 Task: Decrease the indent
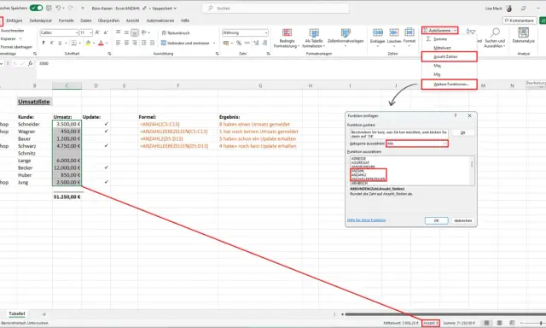(144, 43)
